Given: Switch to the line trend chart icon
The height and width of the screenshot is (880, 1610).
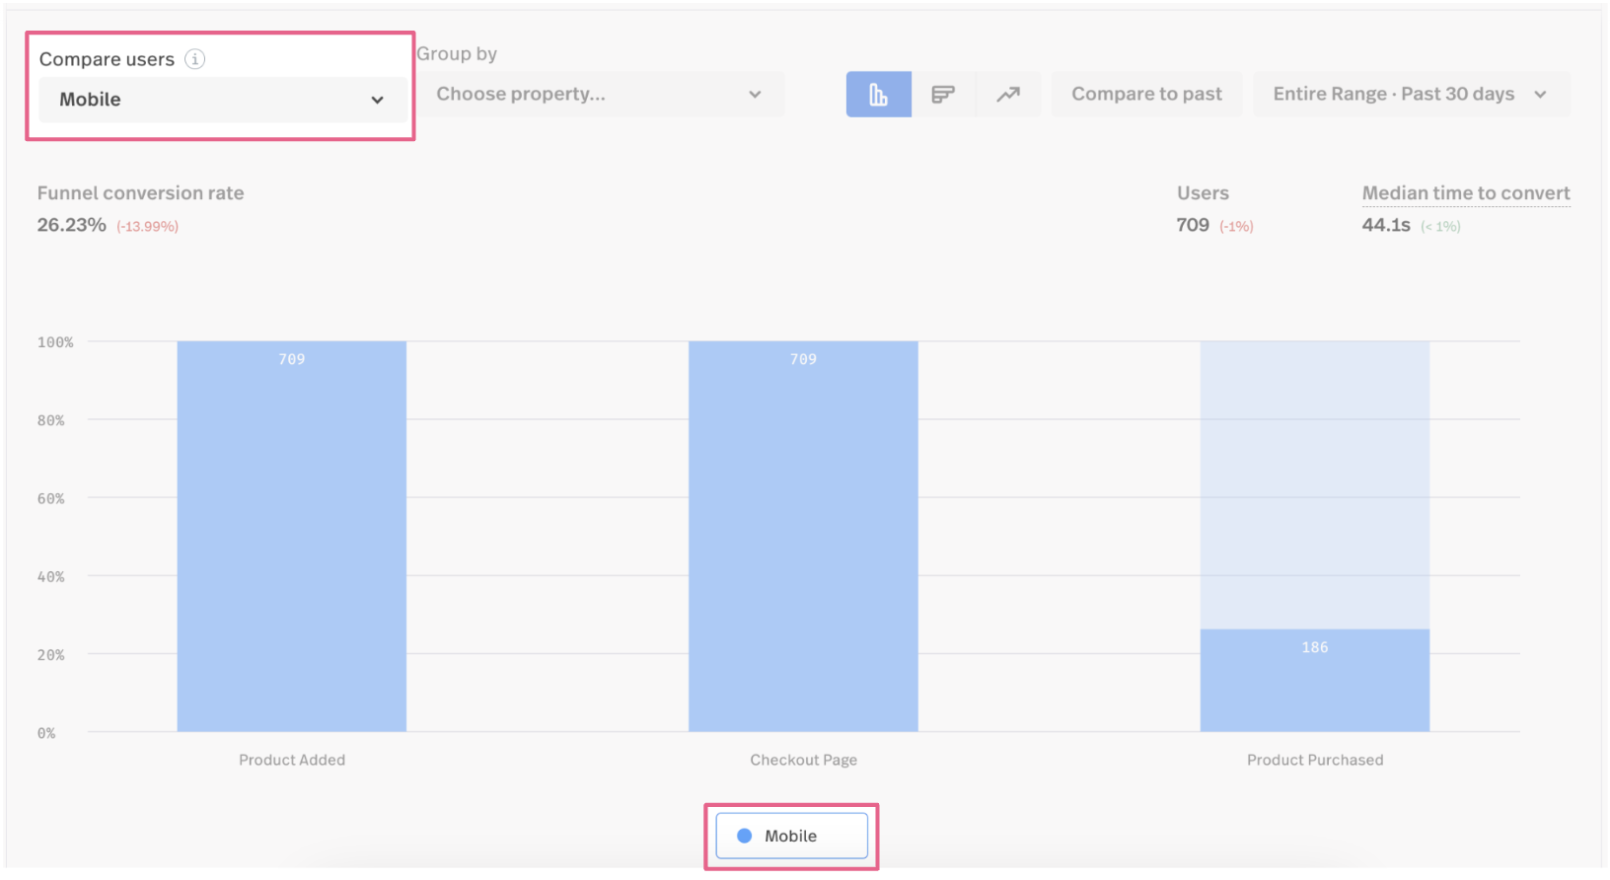Looking at the screenshot, I should pyautogui.click(x=1007, y=95).
